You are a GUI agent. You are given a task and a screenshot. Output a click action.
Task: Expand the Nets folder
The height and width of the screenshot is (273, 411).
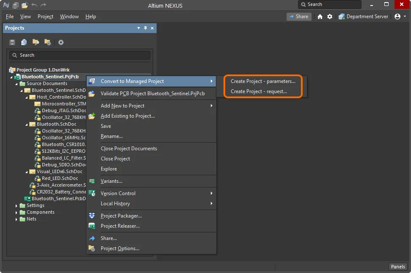click(16, 219)
